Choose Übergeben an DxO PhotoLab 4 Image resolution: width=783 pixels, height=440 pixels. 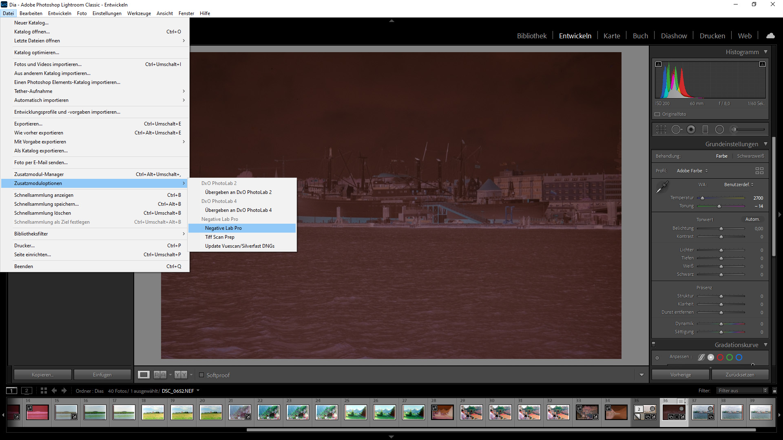(x=242, y=210)
